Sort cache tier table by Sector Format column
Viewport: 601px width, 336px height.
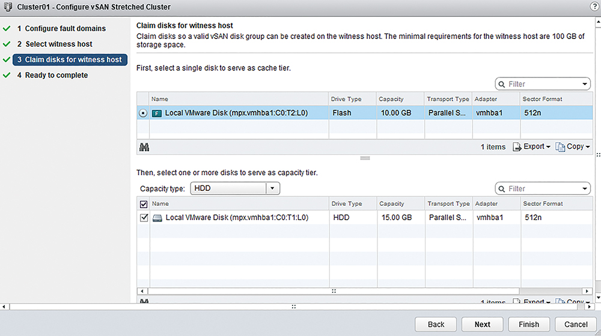557,99
